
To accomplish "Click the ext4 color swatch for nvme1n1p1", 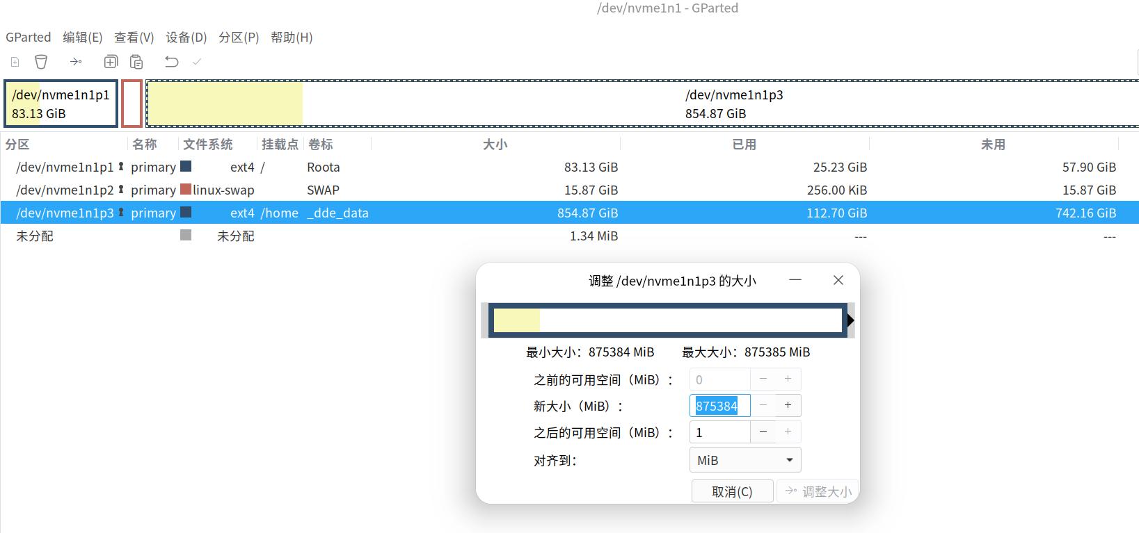I will pos(186,167).
